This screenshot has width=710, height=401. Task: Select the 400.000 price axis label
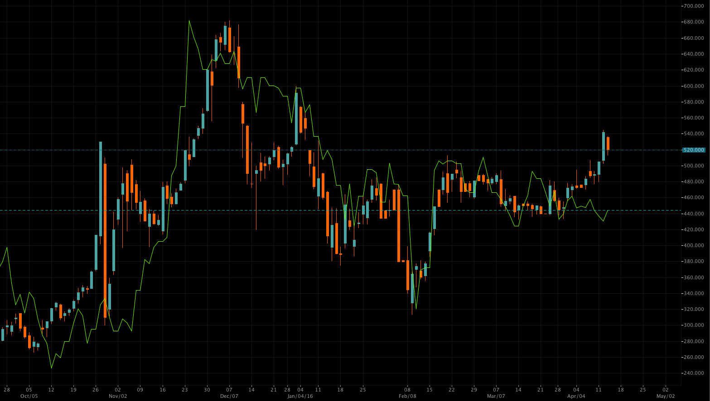click(694, 246)
